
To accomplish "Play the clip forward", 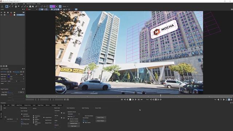I will tap(133, 99).
